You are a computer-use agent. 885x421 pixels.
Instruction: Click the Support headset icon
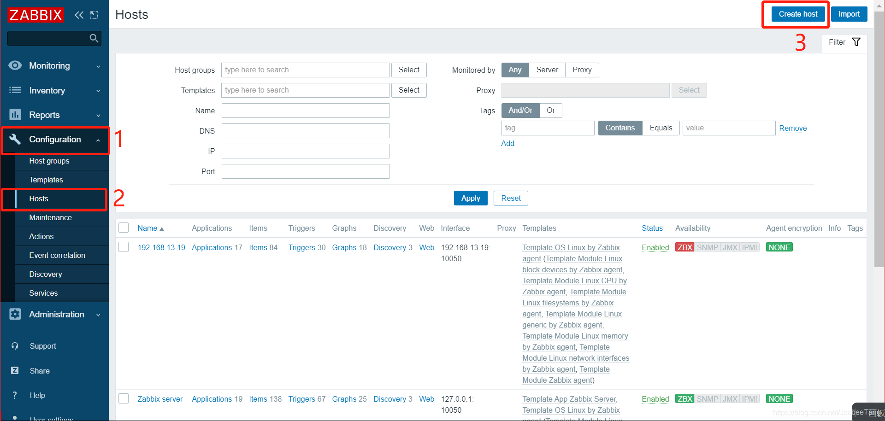[15, 346]
